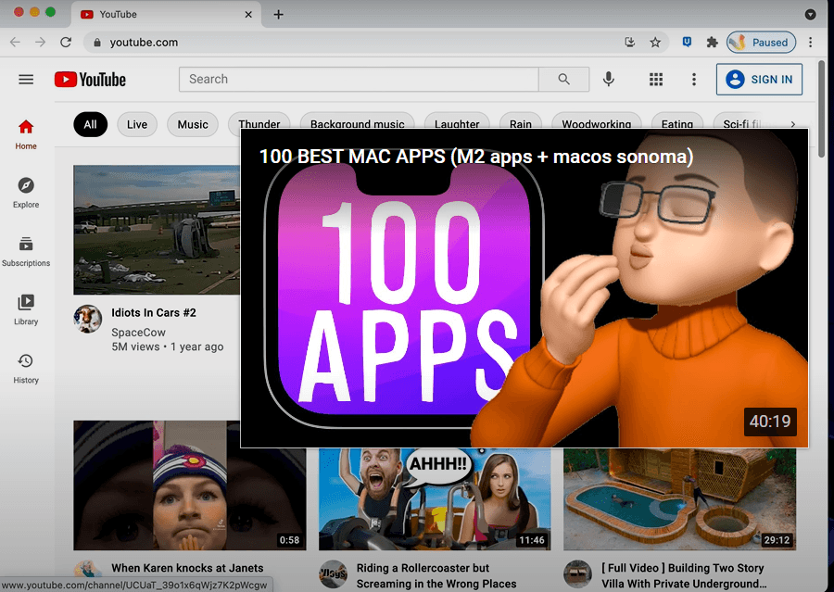Open Library in the sidebar

26,309
